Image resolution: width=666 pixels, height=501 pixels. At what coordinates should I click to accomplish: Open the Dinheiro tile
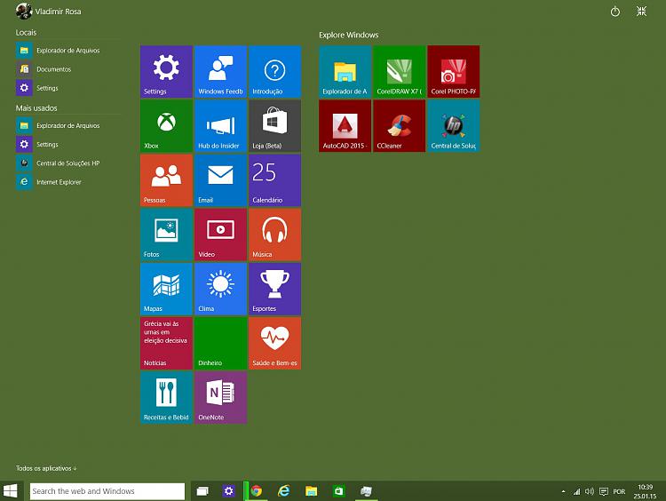(x=220, y=344)
